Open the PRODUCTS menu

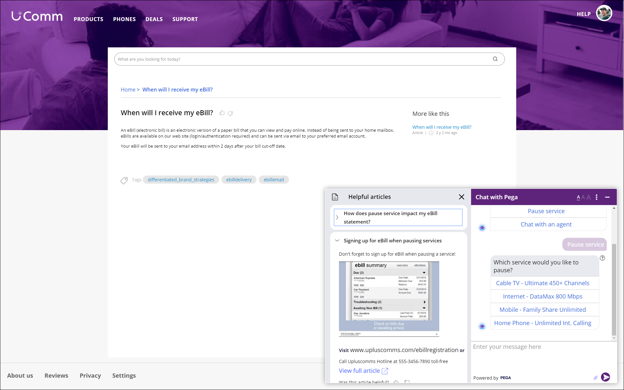88,19
